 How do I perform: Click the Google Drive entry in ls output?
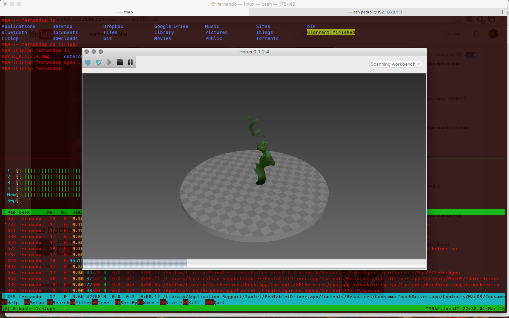pyautogui.click(x=171, y=26)
